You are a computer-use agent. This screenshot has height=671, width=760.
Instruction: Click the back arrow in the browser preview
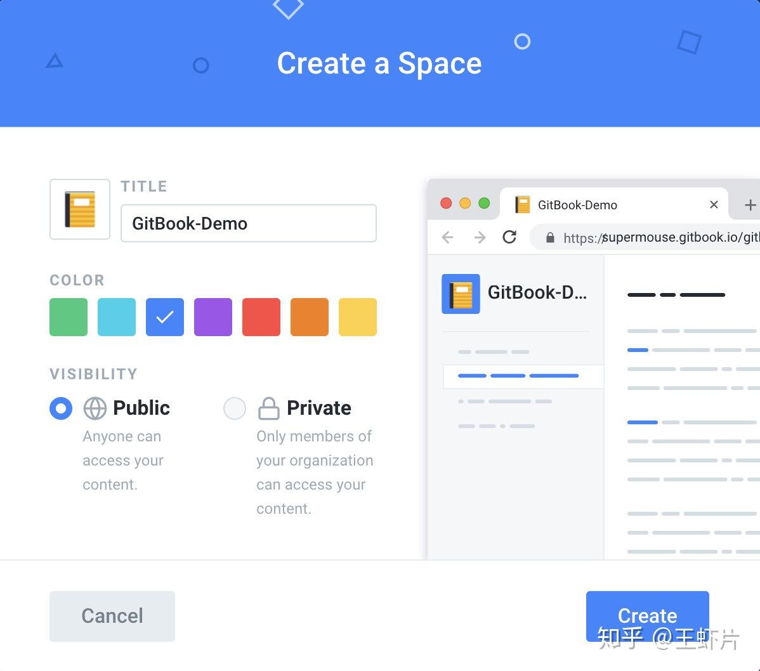coord(447,237)
